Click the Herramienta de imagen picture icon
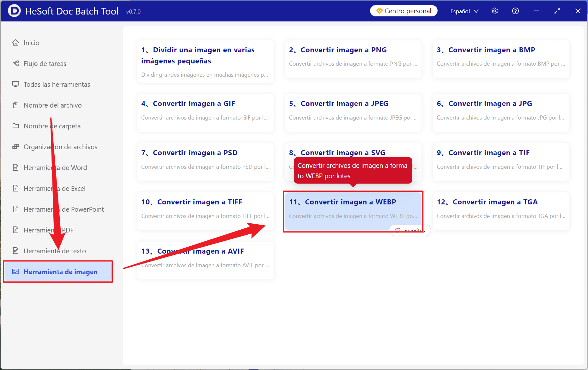The image size is (588, 370). [x=15, y=272]
